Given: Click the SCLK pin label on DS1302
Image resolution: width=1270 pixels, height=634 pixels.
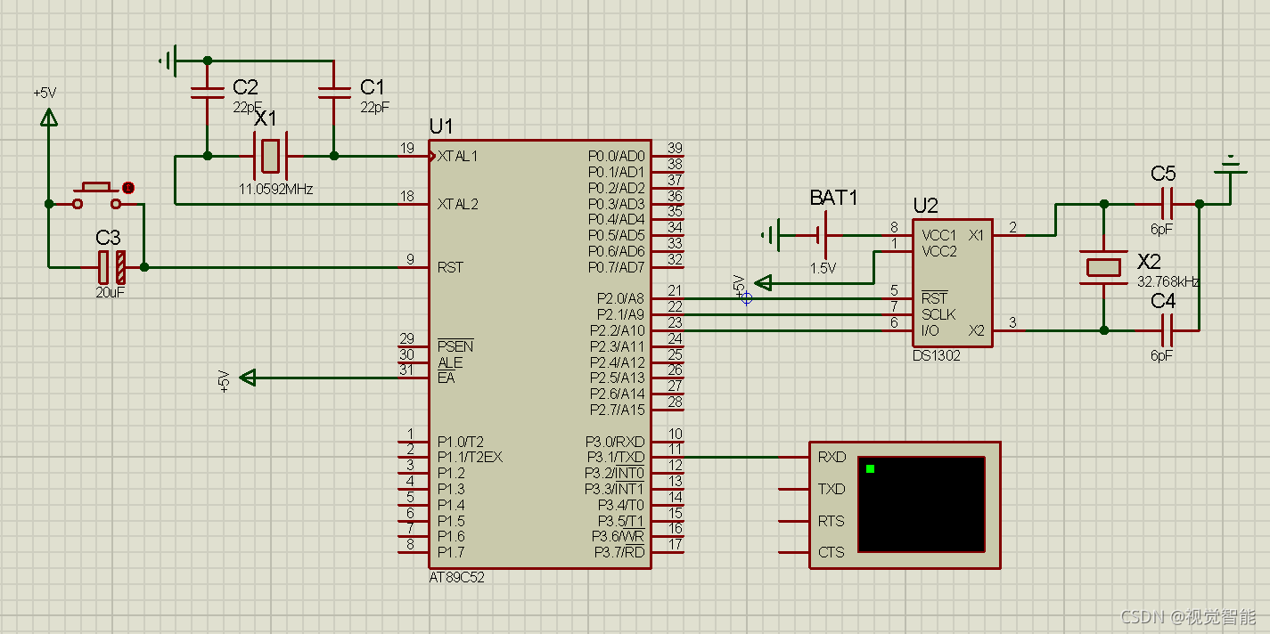Looking at the screenshot, I should (938, 314).
